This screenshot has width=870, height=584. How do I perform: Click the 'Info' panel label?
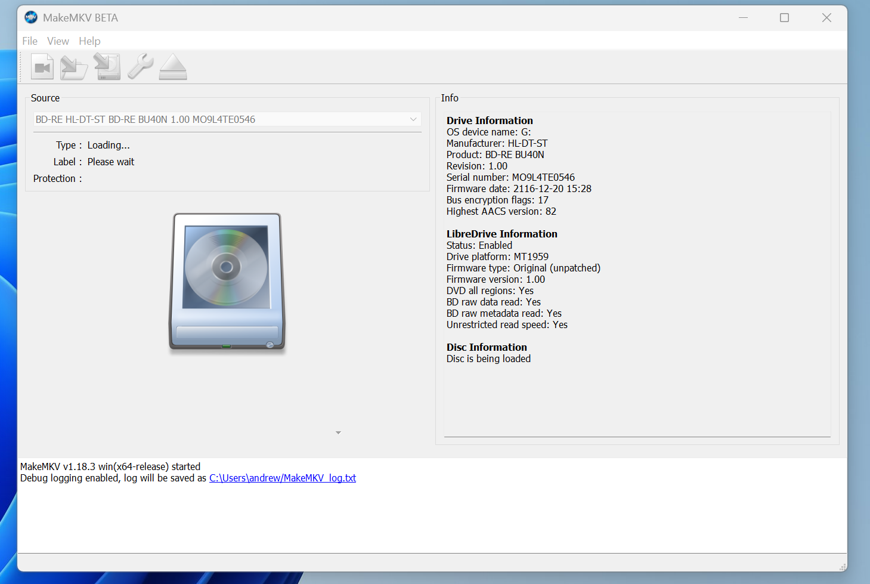(450, 98)
